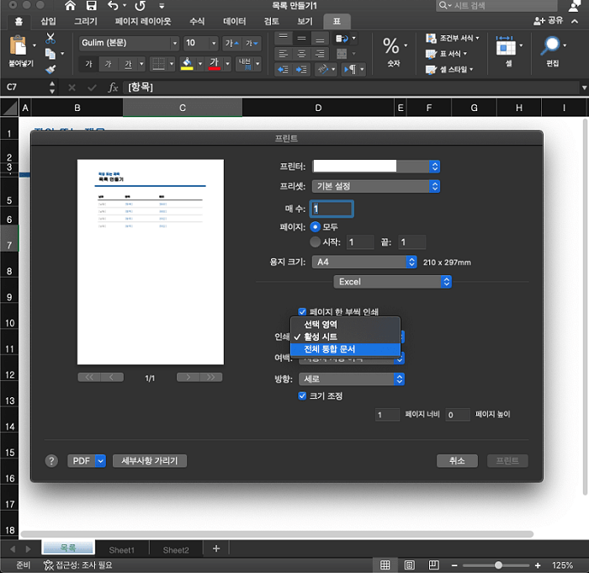The width and height of the screenshot is (589, 573).
Task: Select the All pages radio button
Action: pyautogui.click(x=316, y=226)
